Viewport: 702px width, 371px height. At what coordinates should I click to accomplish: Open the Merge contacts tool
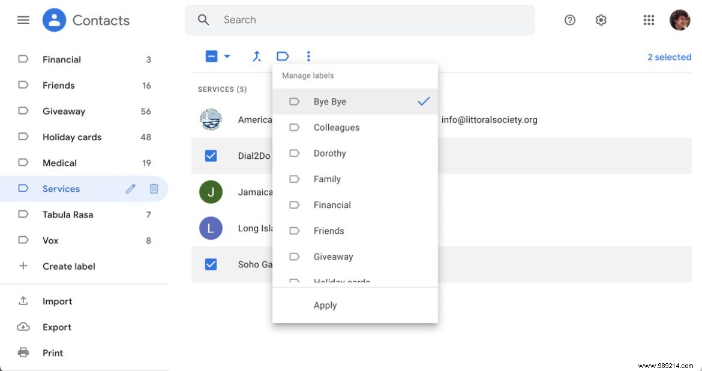click(257, 56)
